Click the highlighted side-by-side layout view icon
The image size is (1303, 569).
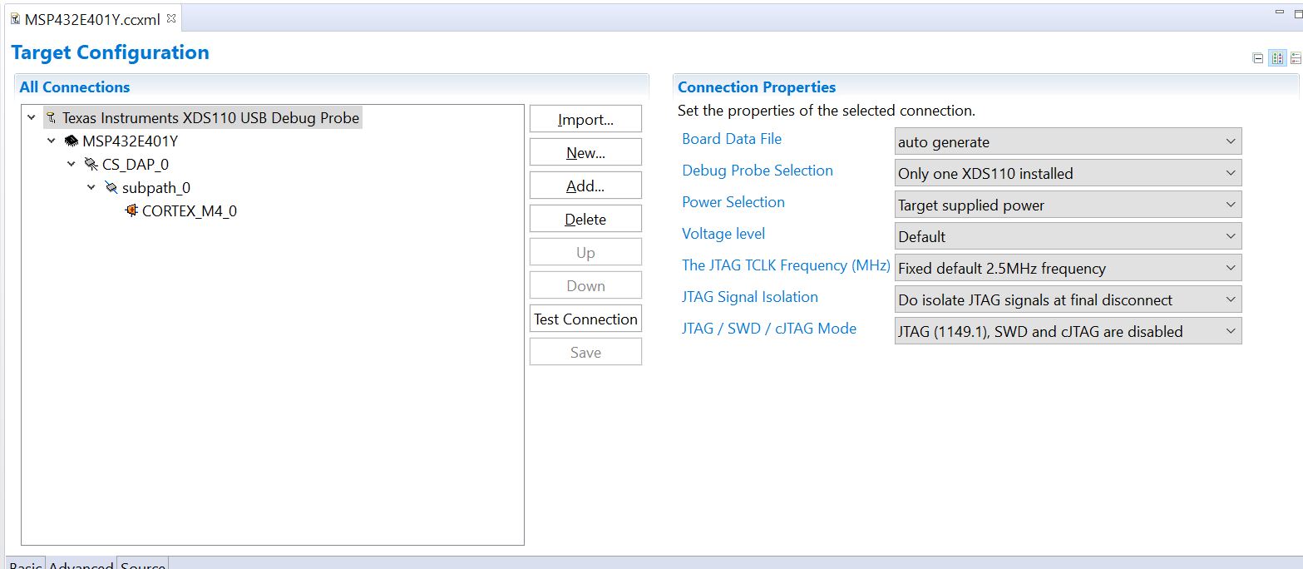[x=1278, y=57]
